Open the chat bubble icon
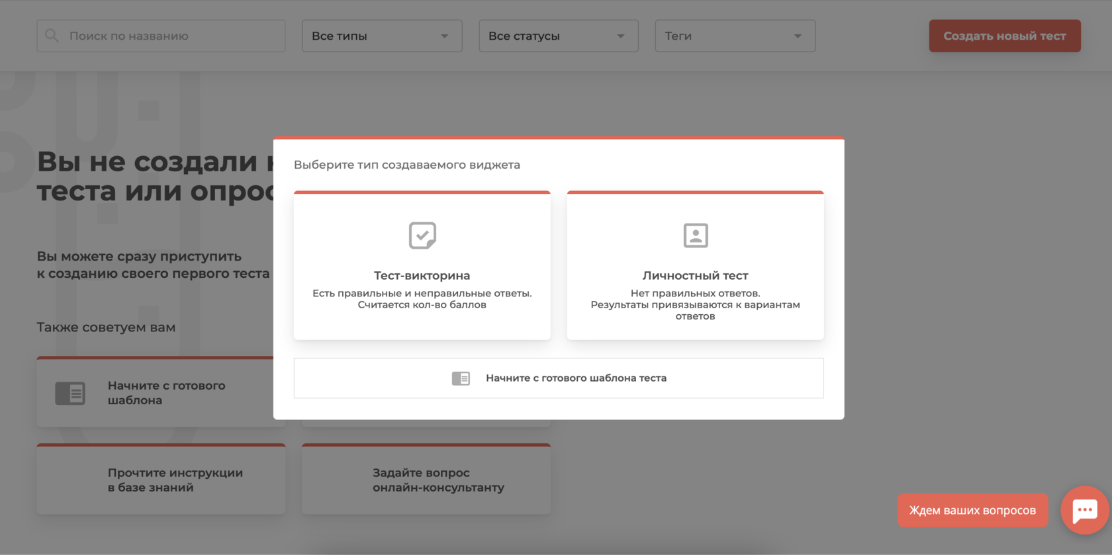This screenshot has width=1112, height=555. point(1085,510)
